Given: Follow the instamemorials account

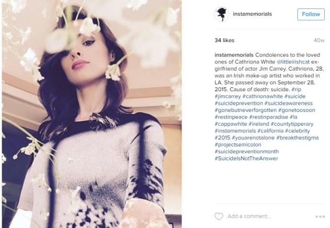Looking at the screenshot, I should coord(311,14).
